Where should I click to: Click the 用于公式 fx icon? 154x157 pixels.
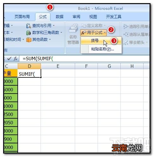click(84, 33)
